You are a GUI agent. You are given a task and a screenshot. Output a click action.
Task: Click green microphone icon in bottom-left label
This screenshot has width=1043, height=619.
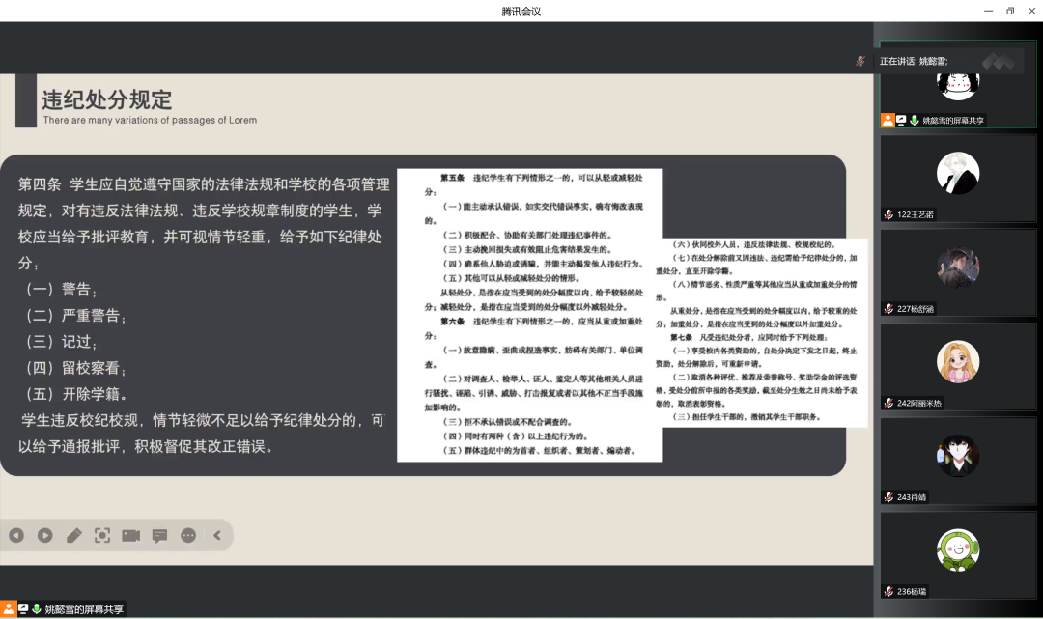[37, 609]
